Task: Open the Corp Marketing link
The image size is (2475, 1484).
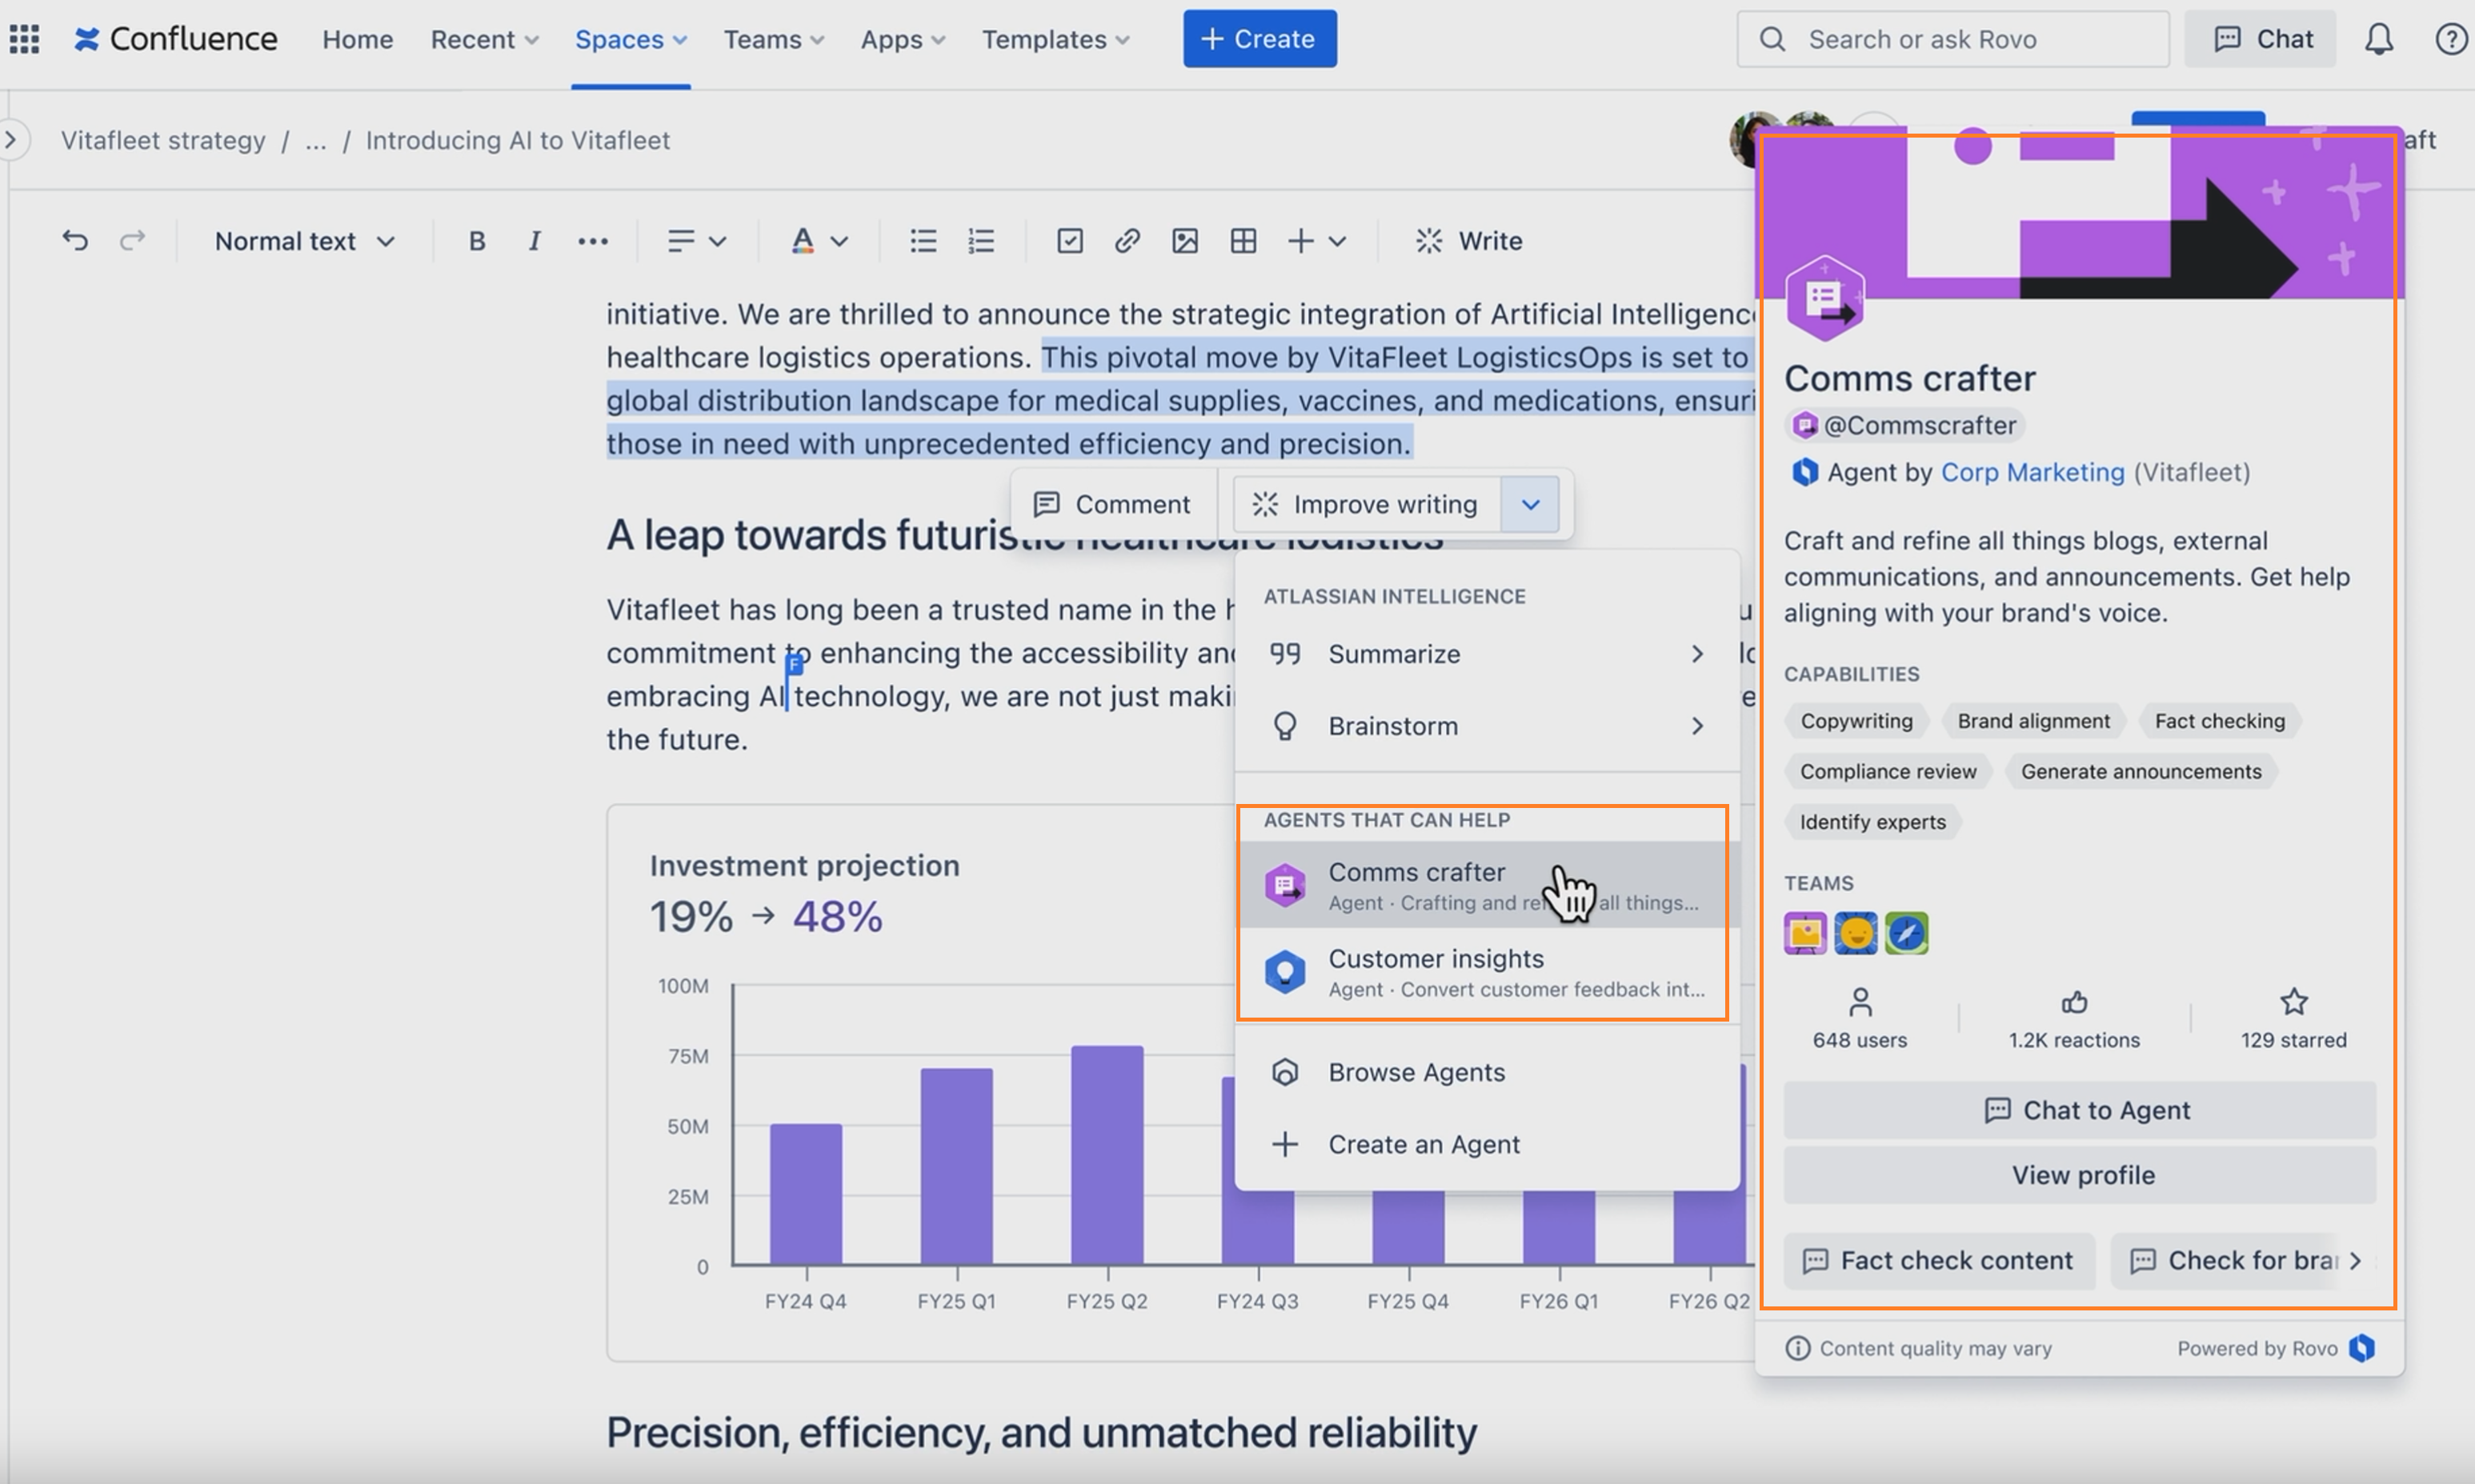Action: click(2032, 472)
